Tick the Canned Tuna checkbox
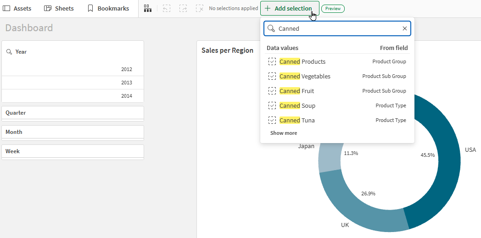Image resolution: width=481 pixels, height=238 pixels. (272, 121)
